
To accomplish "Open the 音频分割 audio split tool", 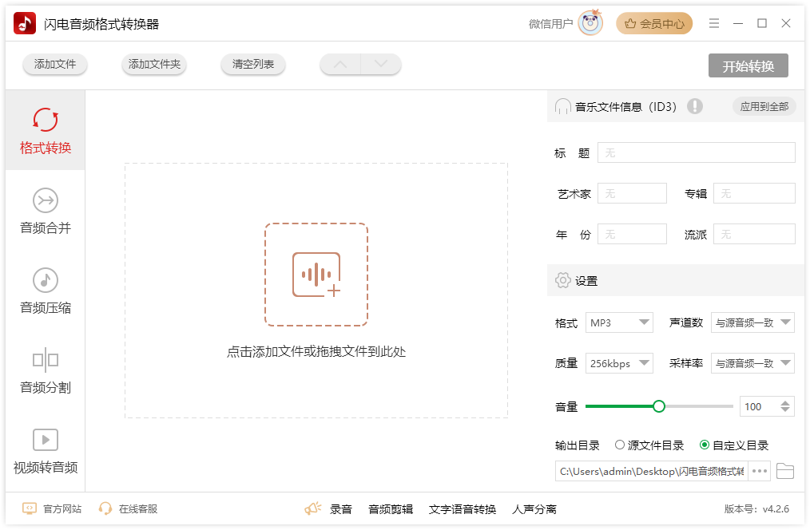I will click(x=46, y=371).
